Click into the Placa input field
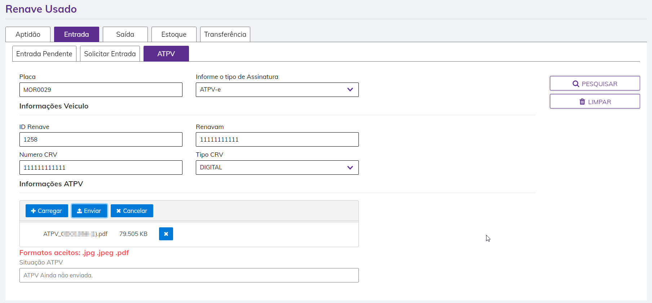The width and height of the screenshot is (652, 303). [101, 90]
